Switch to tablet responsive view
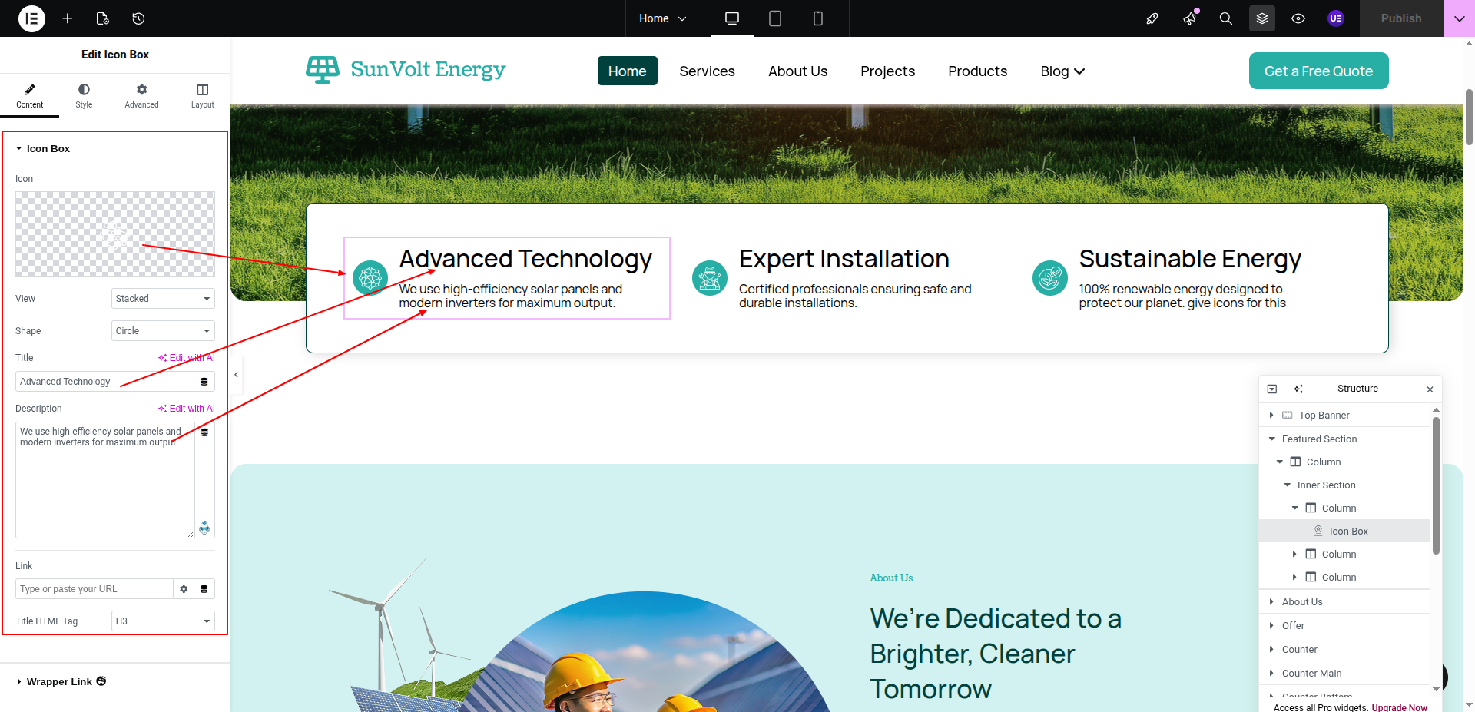1475x712 pixels. [774, 18]
